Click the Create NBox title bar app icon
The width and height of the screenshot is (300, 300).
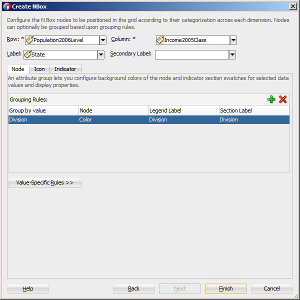pyautogui.click(x=6, y=6)
